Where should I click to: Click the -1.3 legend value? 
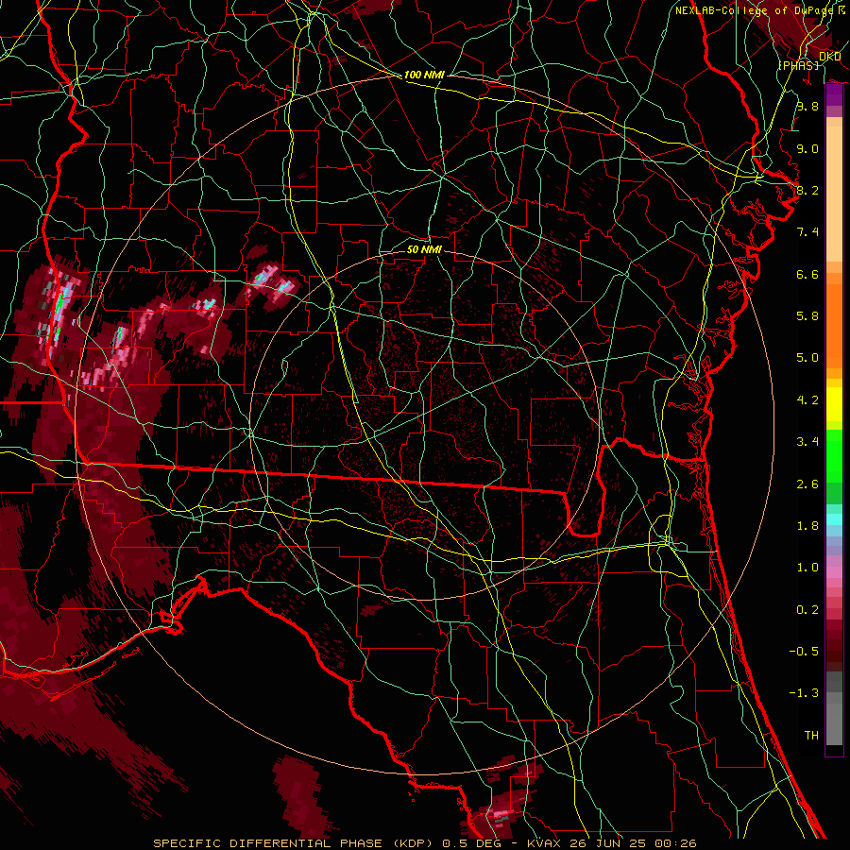coord(804,693)
